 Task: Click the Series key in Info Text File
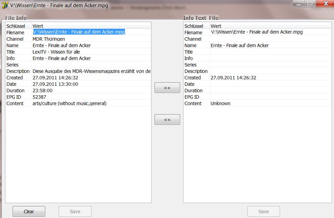point(190,65)
